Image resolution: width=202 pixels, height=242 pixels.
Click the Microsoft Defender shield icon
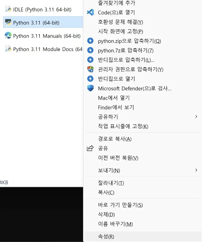point(90,88)
